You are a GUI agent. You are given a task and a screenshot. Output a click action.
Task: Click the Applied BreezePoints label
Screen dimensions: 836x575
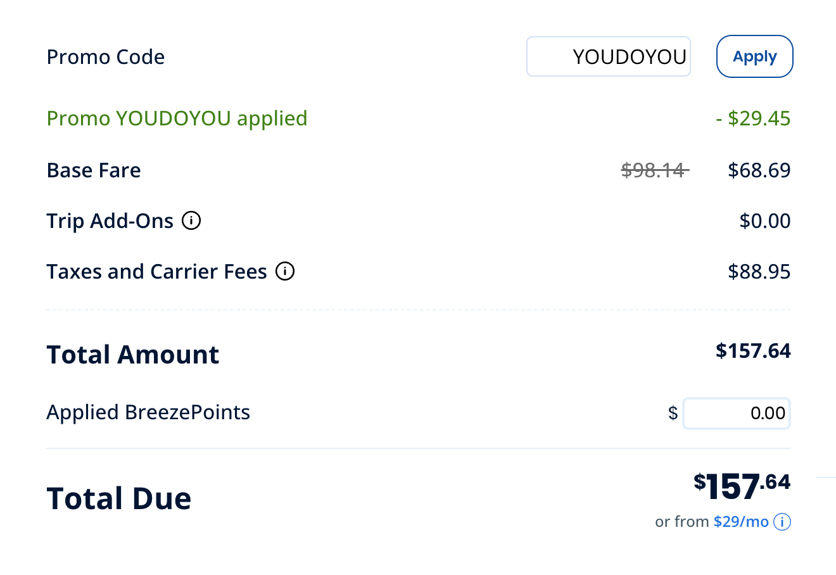coord(148,412)
